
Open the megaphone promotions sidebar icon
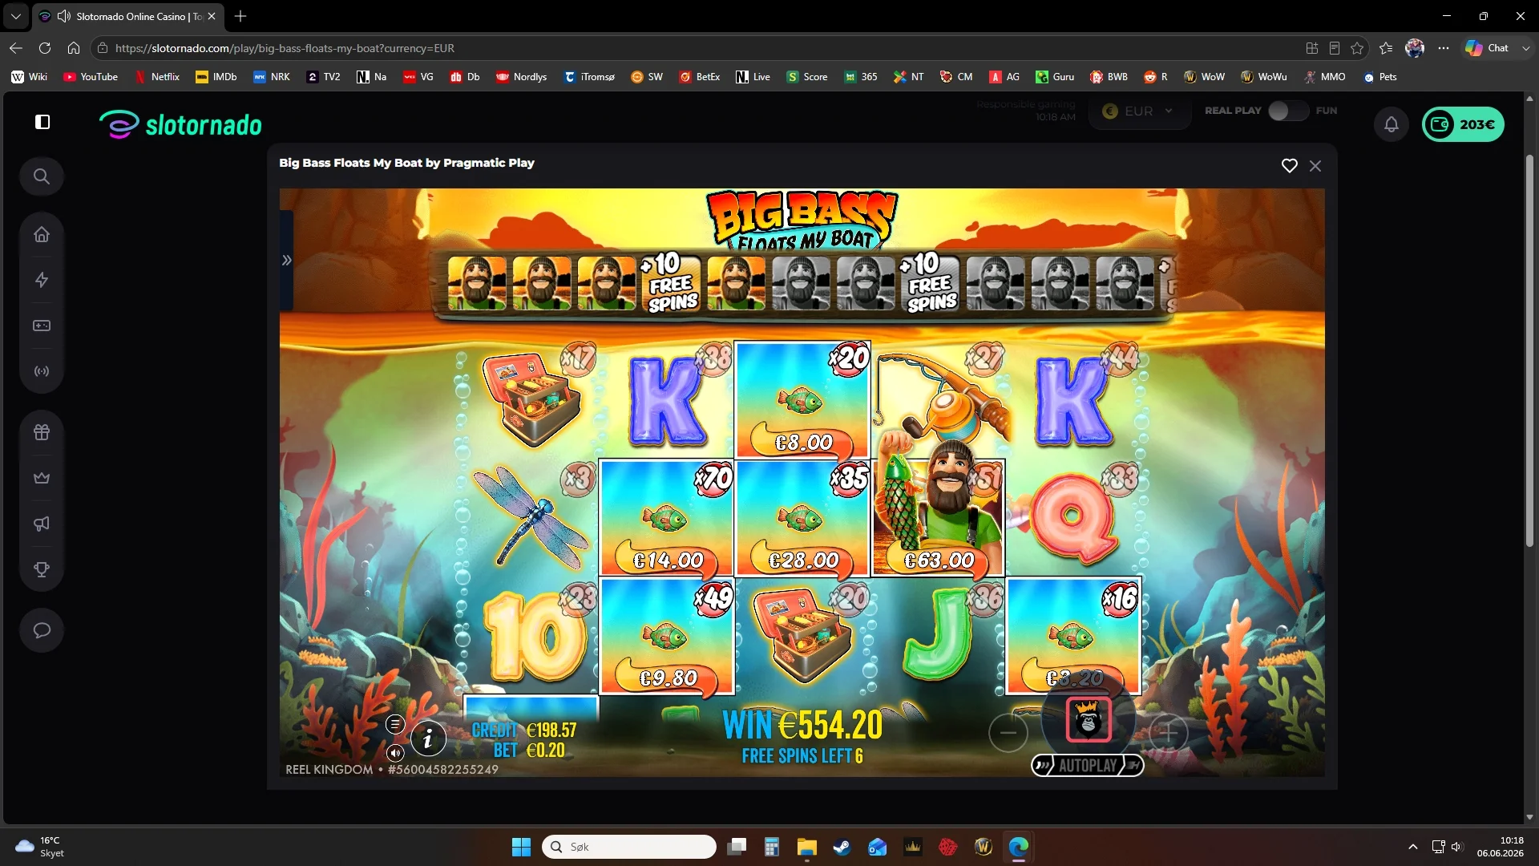pyautogui.click(x=42, y=524)
